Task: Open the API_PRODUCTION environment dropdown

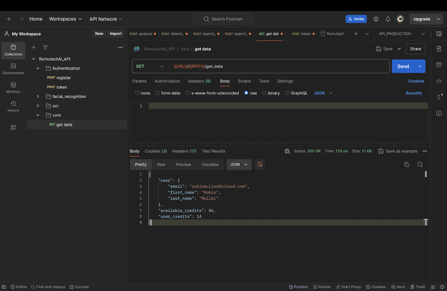Action: (x=401, y=34)
